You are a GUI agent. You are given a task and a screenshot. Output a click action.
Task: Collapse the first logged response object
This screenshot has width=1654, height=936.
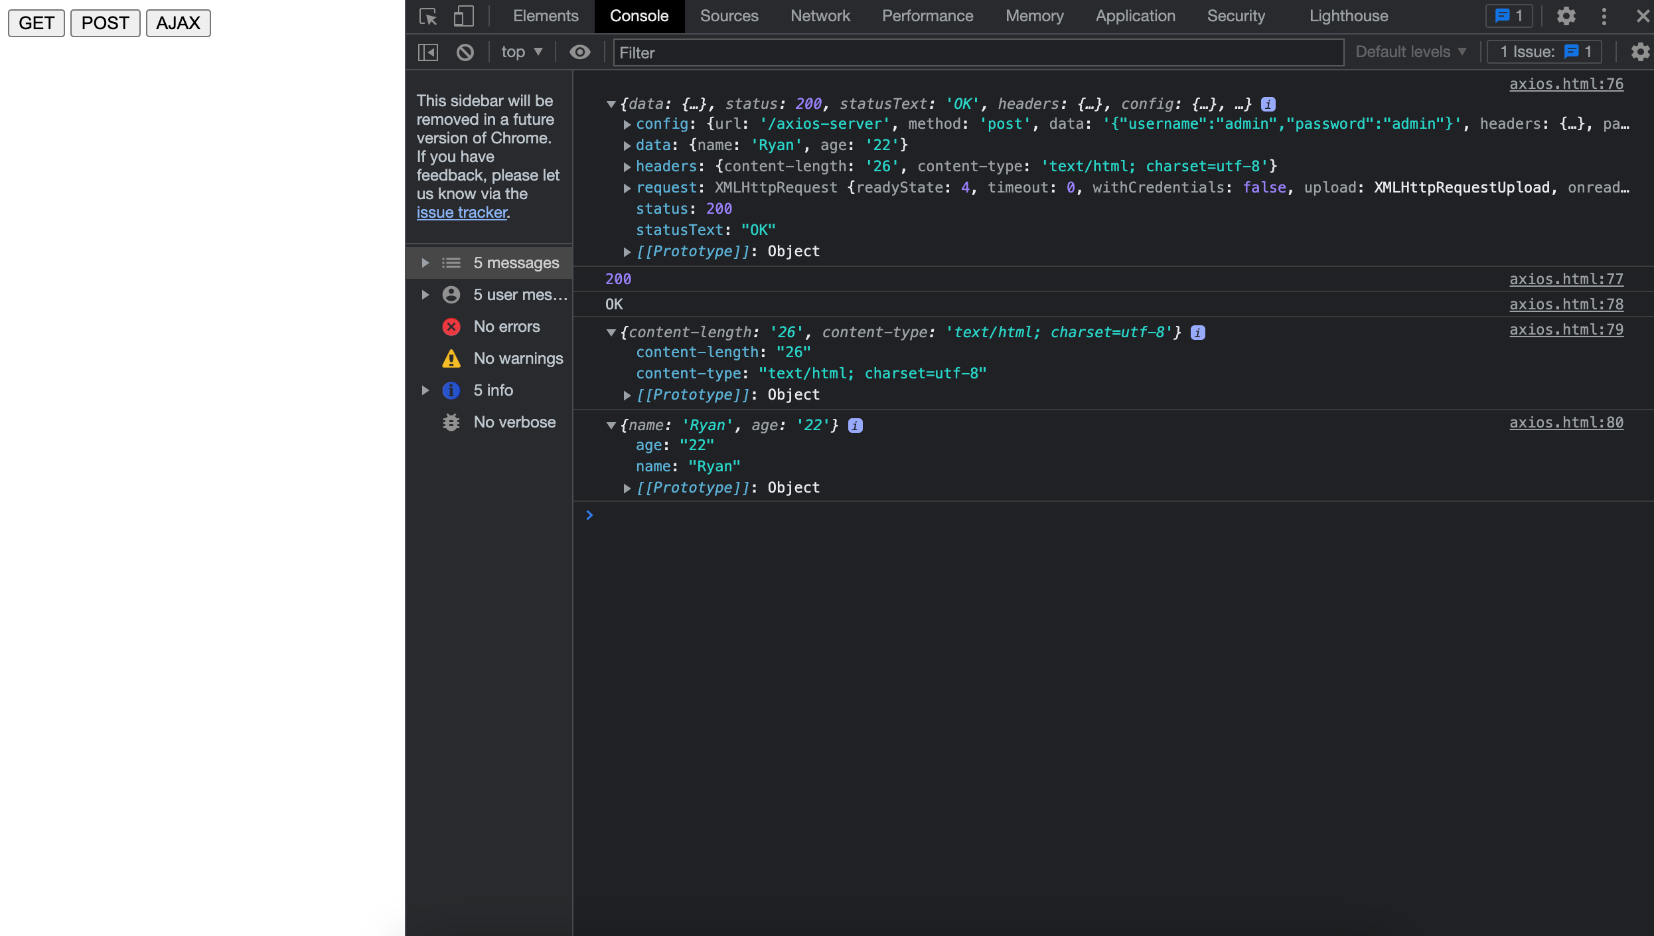click(x=611, y=104)
